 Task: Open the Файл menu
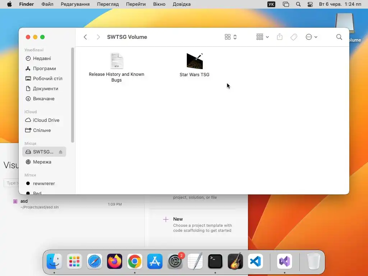tap(47, 4)
